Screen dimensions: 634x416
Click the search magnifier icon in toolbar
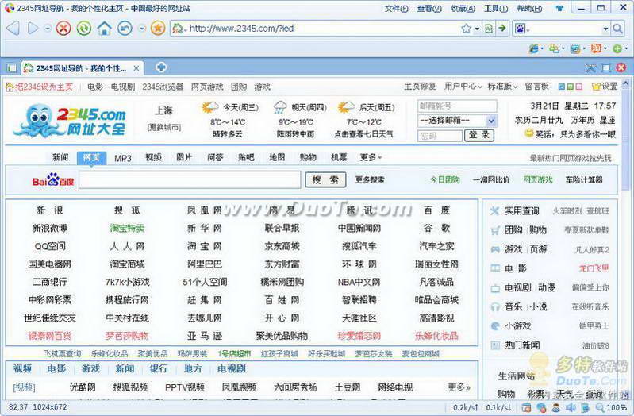coord(617,29)
